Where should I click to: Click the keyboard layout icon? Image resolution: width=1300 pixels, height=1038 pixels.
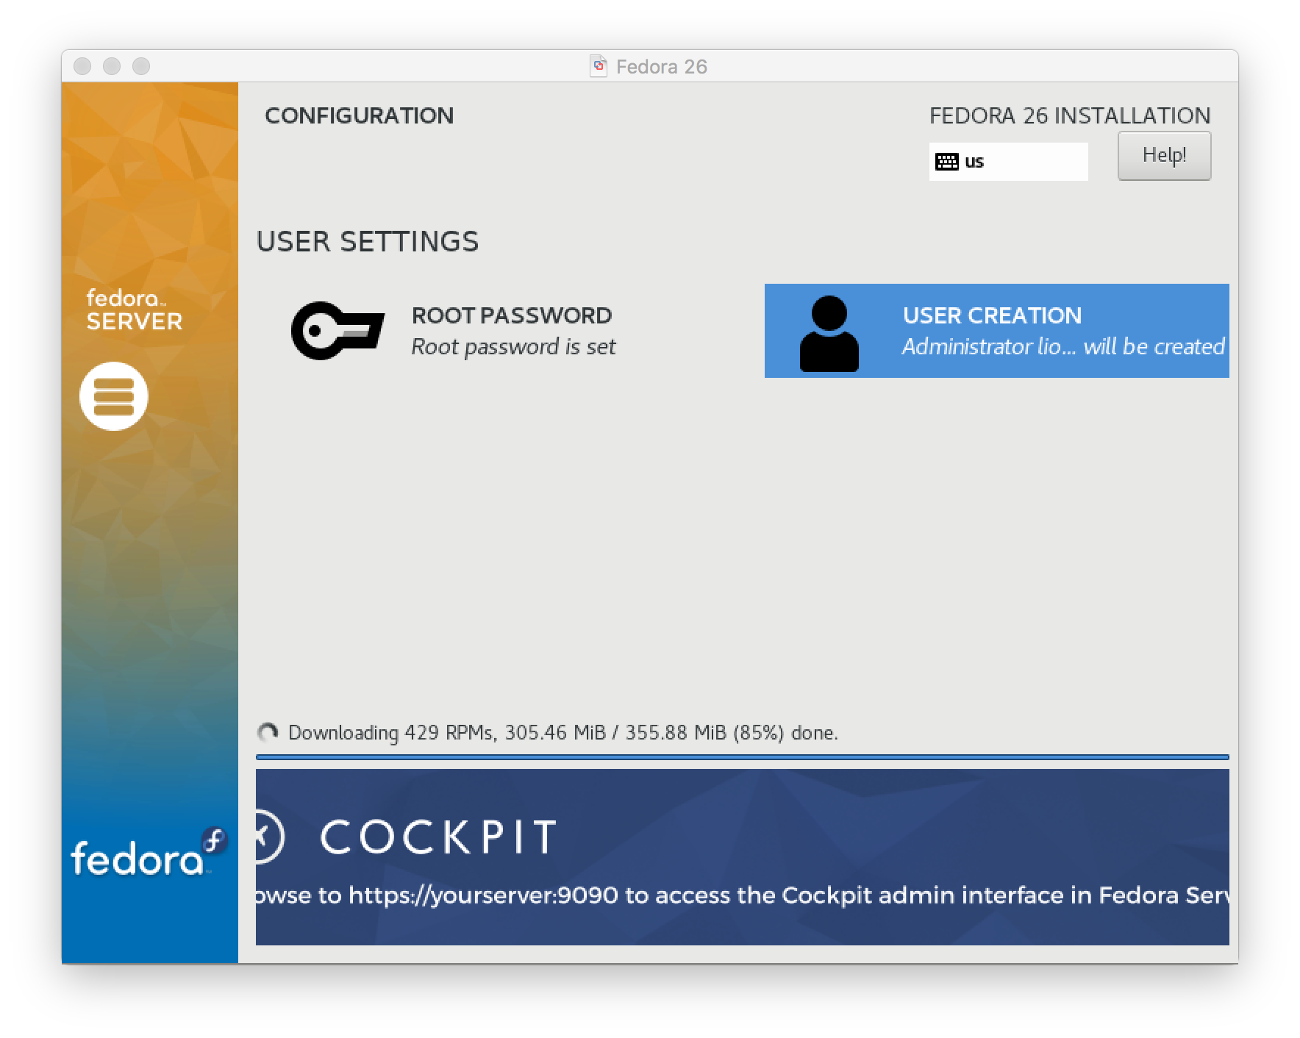tap(946, 162)
